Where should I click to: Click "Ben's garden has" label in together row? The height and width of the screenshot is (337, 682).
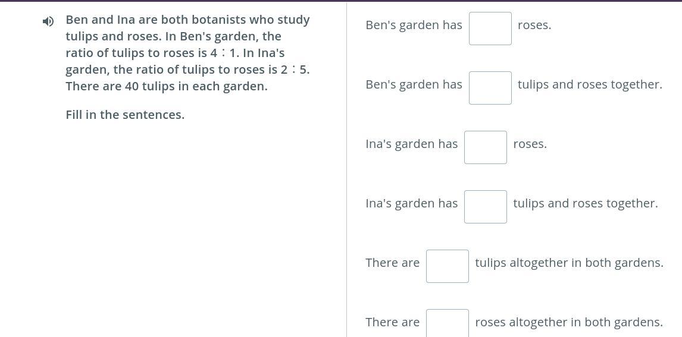(x=414, y=84)
